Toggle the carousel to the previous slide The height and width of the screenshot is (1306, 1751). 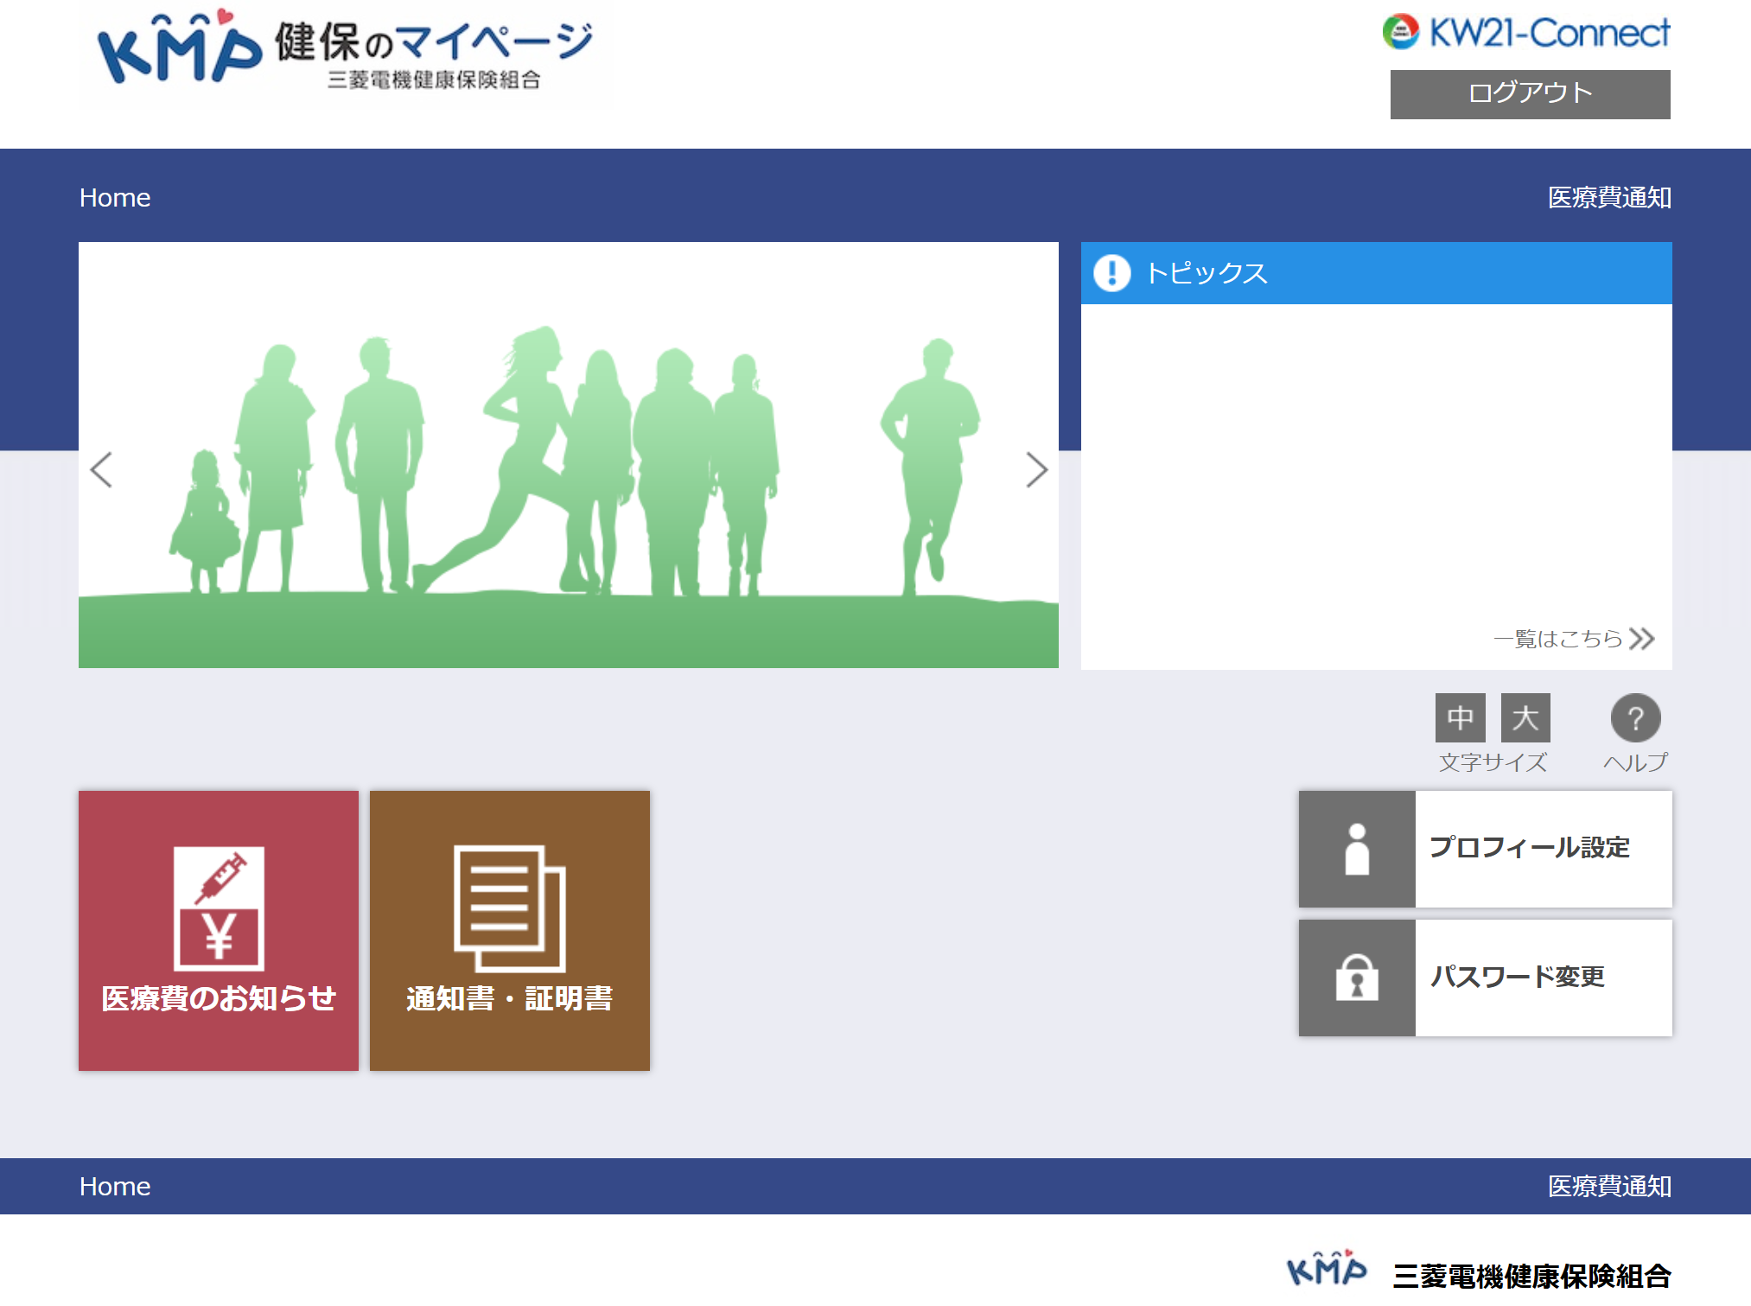point(101,470)
